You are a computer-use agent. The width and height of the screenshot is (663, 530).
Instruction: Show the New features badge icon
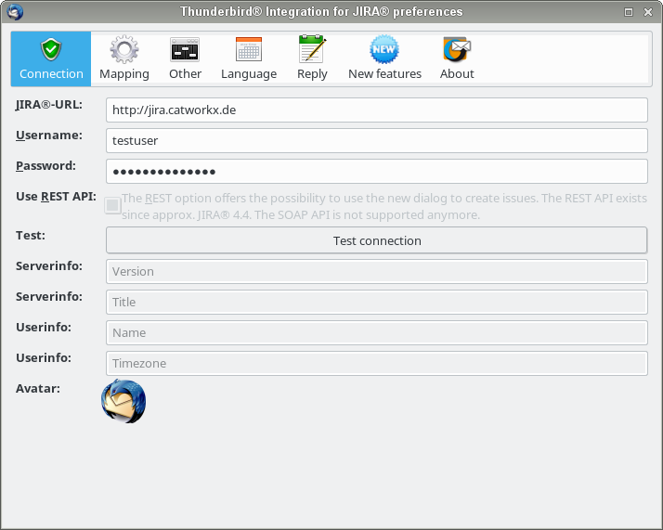tap(384, 59)
